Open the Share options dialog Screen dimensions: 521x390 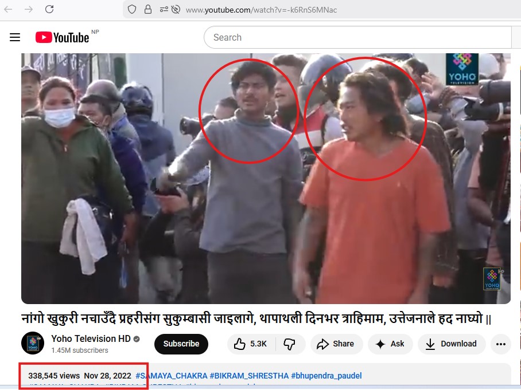tap(336, 344)
